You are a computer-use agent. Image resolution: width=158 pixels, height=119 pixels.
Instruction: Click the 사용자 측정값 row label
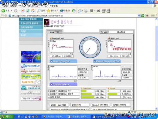pyautogui.click(x=64, y=97)
